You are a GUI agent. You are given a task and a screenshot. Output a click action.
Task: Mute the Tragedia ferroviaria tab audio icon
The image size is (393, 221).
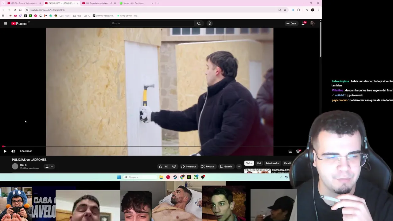pyautogui.click(x=111, y=3)
